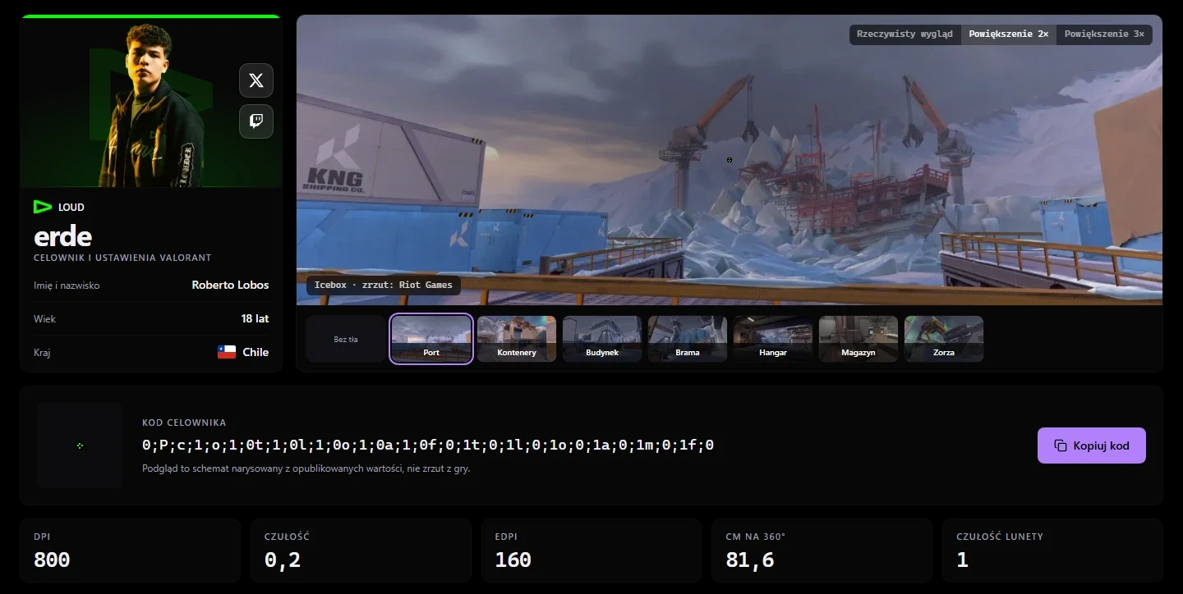Screen dimensions: 1183x594
Task: Click the crosshair code string
Action: tap(428, 445)
